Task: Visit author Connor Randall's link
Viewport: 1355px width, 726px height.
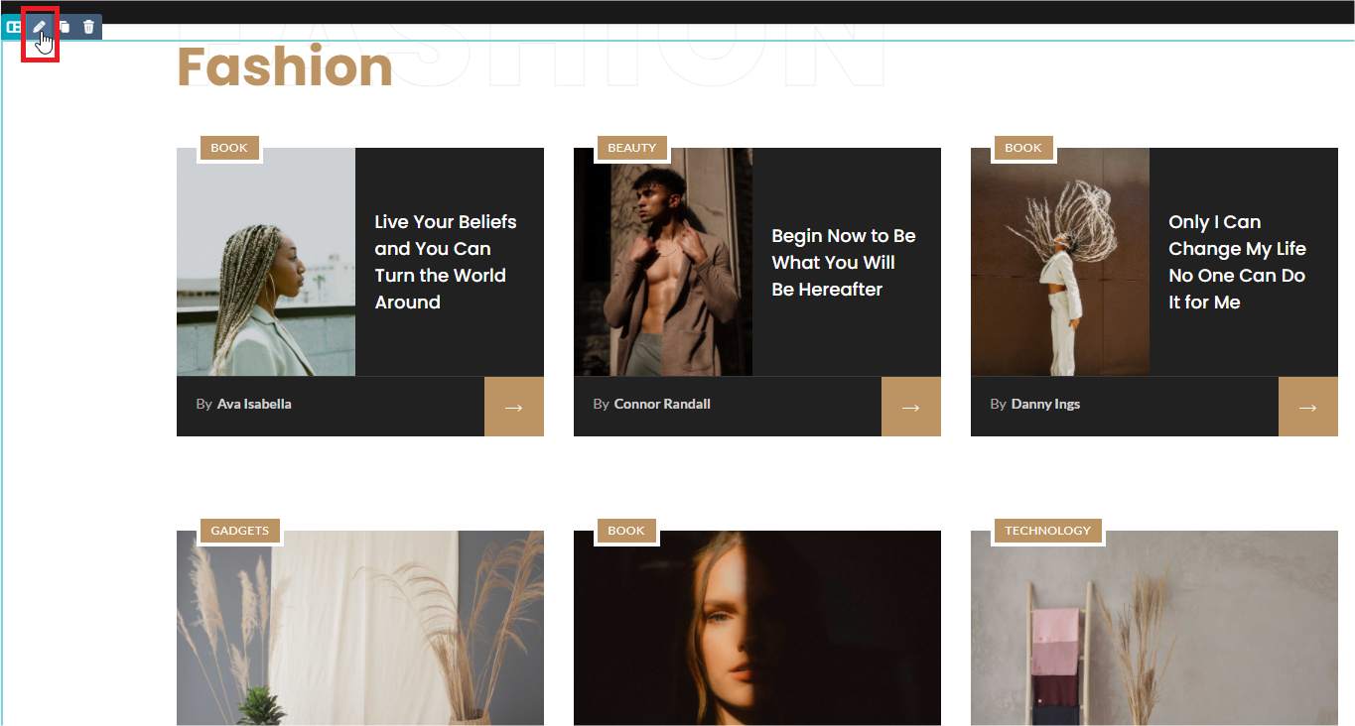Action: [662, 404]
